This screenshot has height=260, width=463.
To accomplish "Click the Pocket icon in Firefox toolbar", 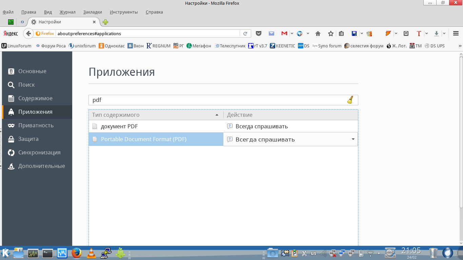I will point(259,34).
